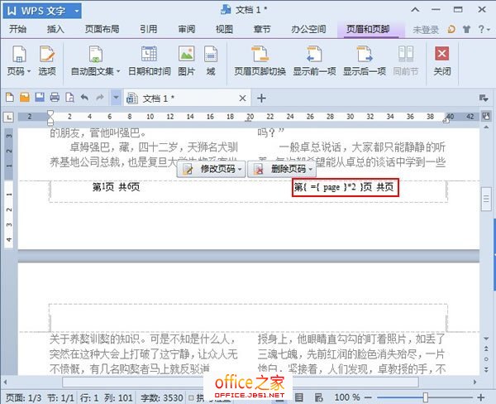496x404 pixels.
Task: Click the 页码 page number icon
Action: pyautogui.click(x=19, y=54)
